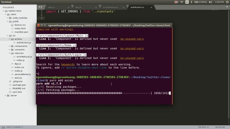Viewport: 230px width, 129px height.
Task: Change Tab Size setting in status bar
Action: click(203, 127)
